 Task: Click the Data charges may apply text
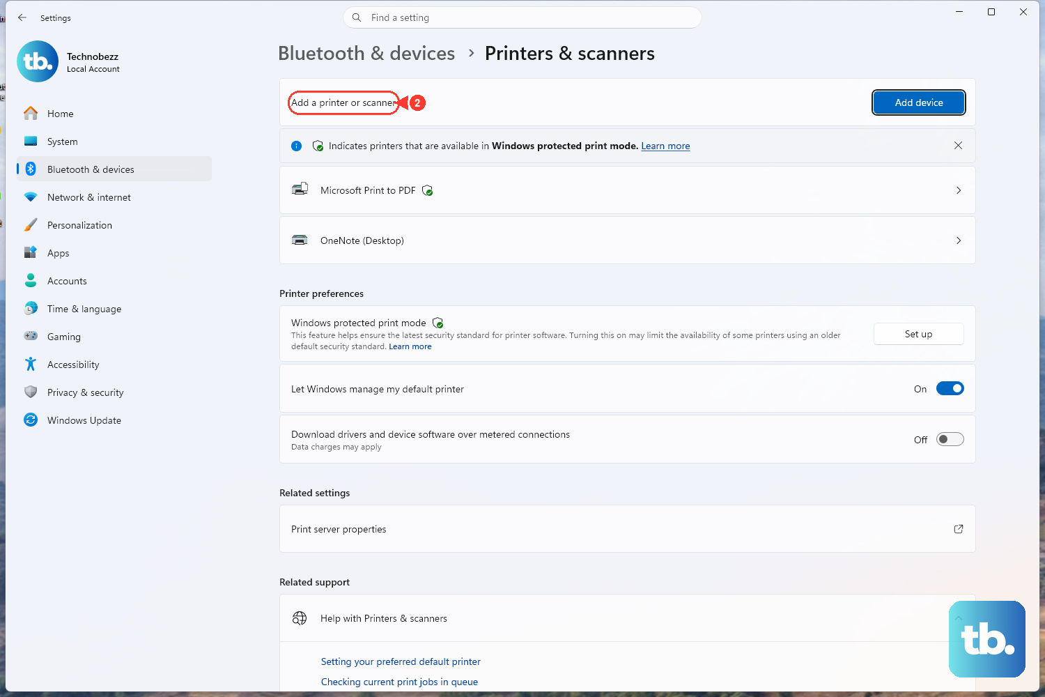pyautogui.click(x=336, y=447)
